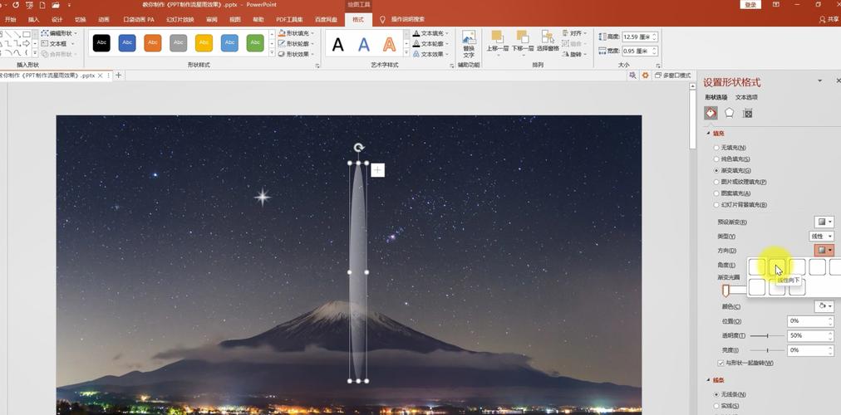841x415 pixels.
Task: Open the Text Options (文本选项) tab
Action: click(x=746, y=97)
